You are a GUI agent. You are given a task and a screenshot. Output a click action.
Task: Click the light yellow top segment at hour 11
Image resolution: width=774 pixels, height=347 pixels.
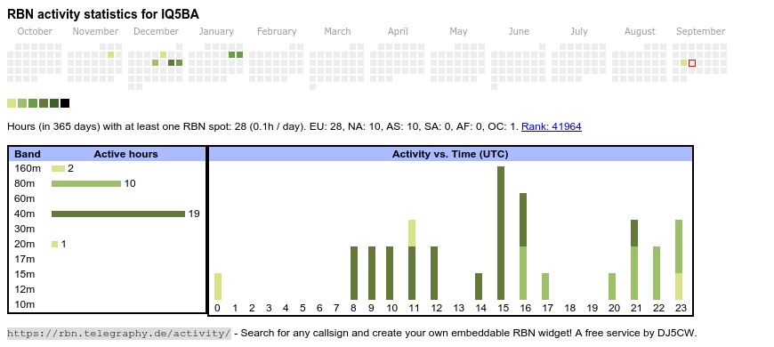412,233
